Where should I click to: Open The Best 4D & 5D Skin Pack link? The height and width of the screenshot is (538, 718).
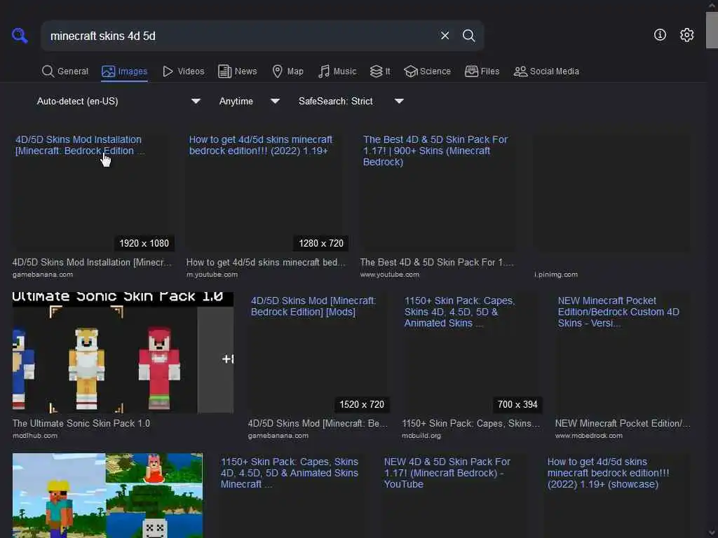point(435,151)
